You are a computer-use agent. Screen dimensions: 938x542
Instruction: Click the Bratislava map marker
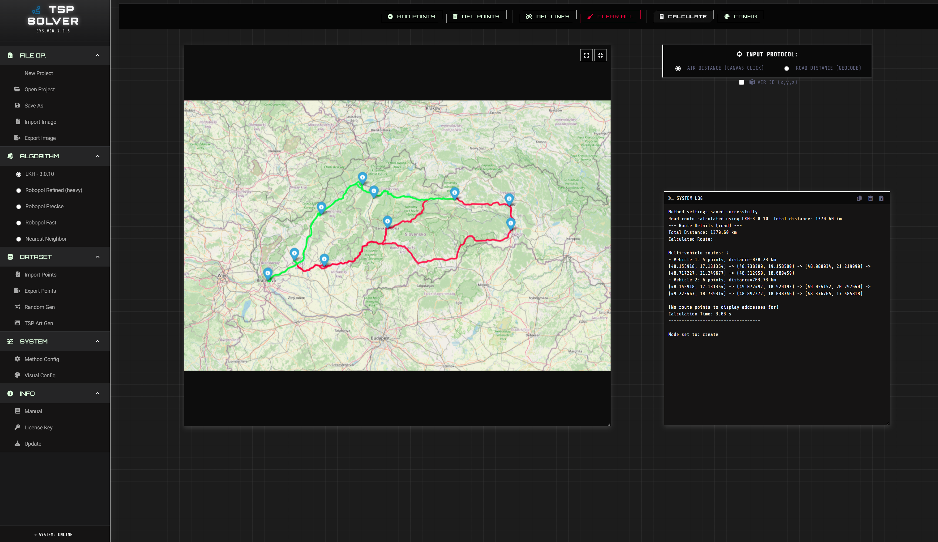(x=268, y=273)
